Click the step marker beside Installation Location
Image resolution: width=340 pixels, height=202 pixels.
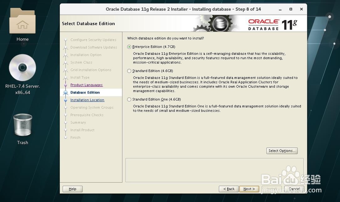click(66, 100)
